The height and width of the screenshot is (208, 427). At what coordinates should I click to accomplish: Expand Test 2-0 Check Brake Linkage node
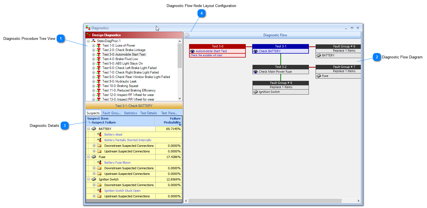pyautogui.click(x=94, y=50)
